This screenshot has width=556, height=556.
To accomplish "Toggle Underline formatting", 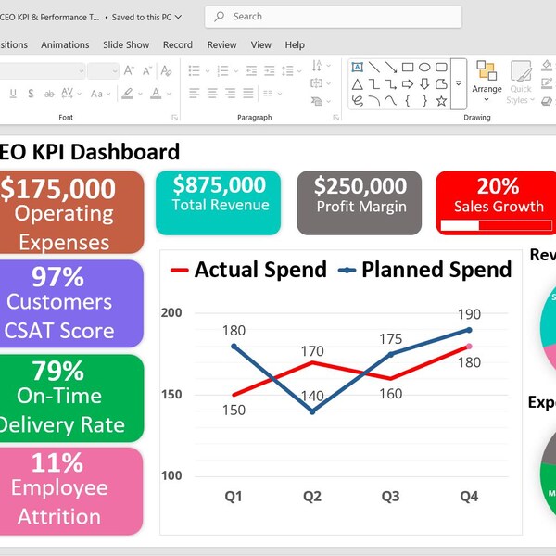I will click(13, 94).
